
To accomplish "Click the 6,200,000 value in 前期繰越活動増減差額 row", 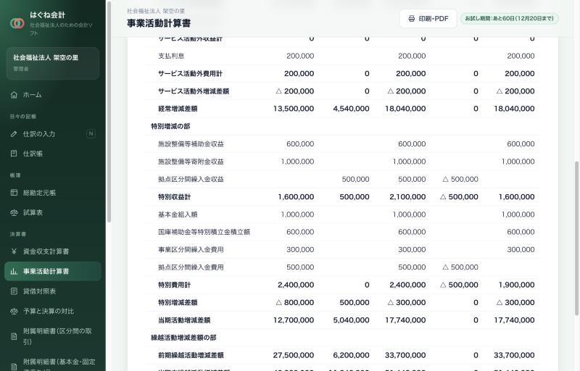I will 351,356.
